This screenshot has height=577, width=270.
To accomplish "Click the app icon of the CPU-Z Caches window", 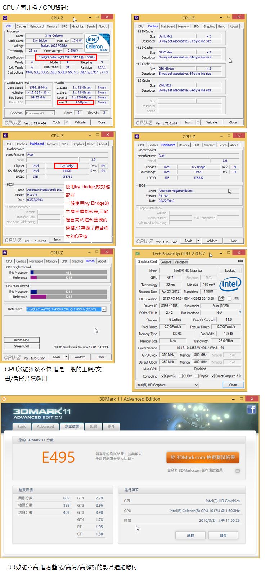I will click(136, 18).
